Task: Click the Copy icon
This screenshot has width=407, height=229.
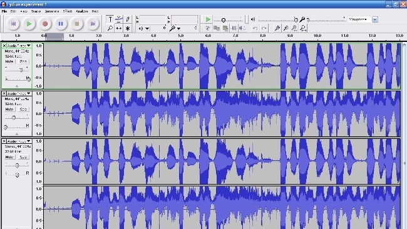Action: [217, 28]
